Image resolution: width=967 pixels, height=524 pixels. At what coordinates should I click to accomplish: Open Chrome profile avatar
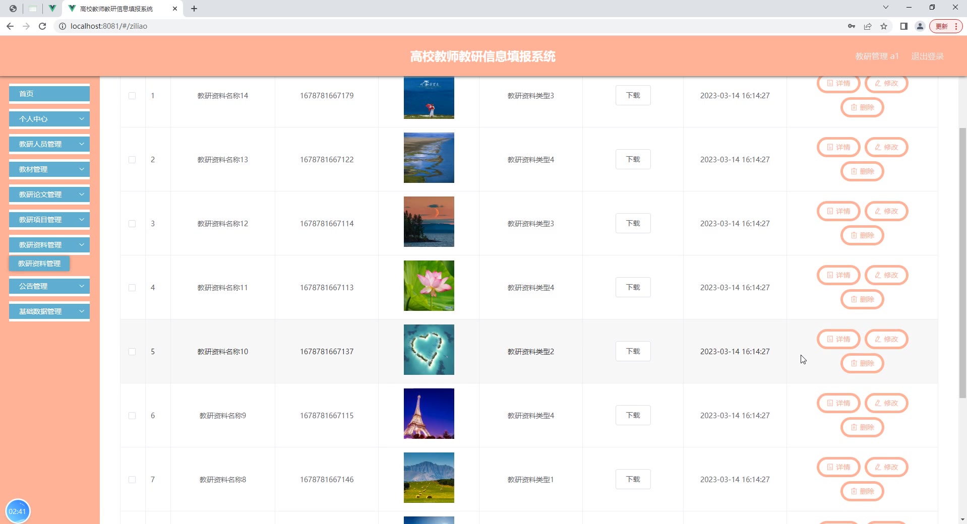[920, 26]
